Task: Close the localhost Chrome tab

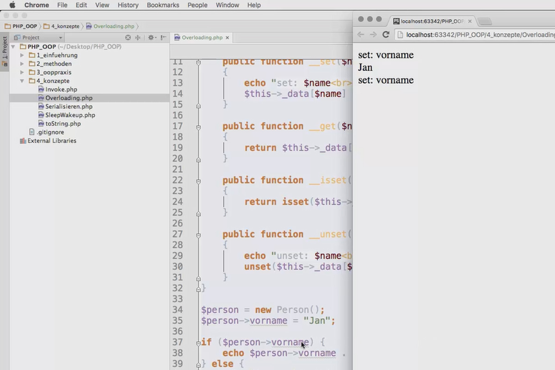Action: 470,21
